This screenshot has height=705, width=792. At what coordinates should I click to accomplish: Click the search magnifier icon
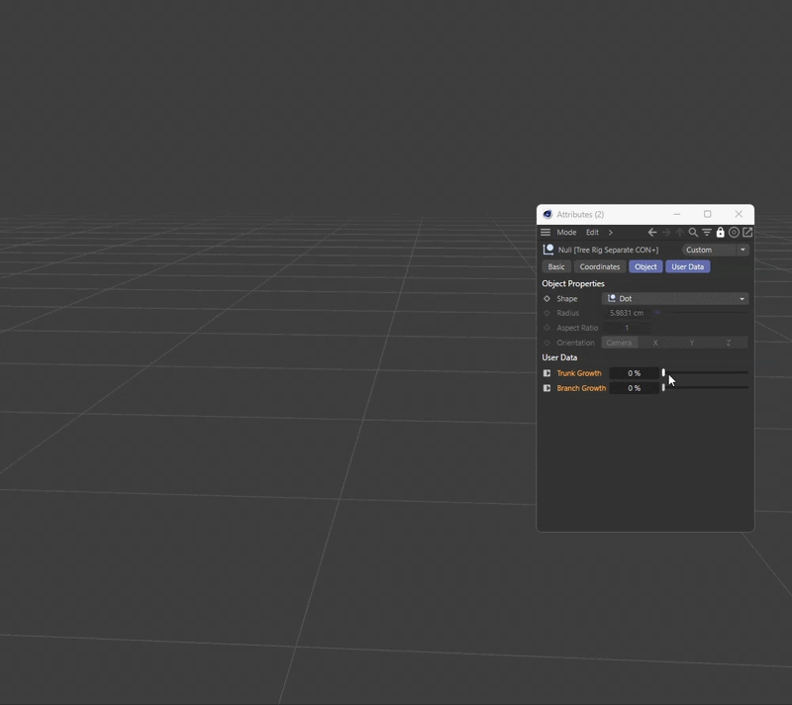693,233
